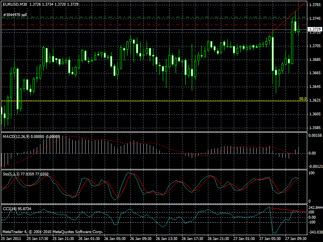The image size is (323, 242).
Task: Click the 26 Jan 05:30 time label
Action: point(115,238)
